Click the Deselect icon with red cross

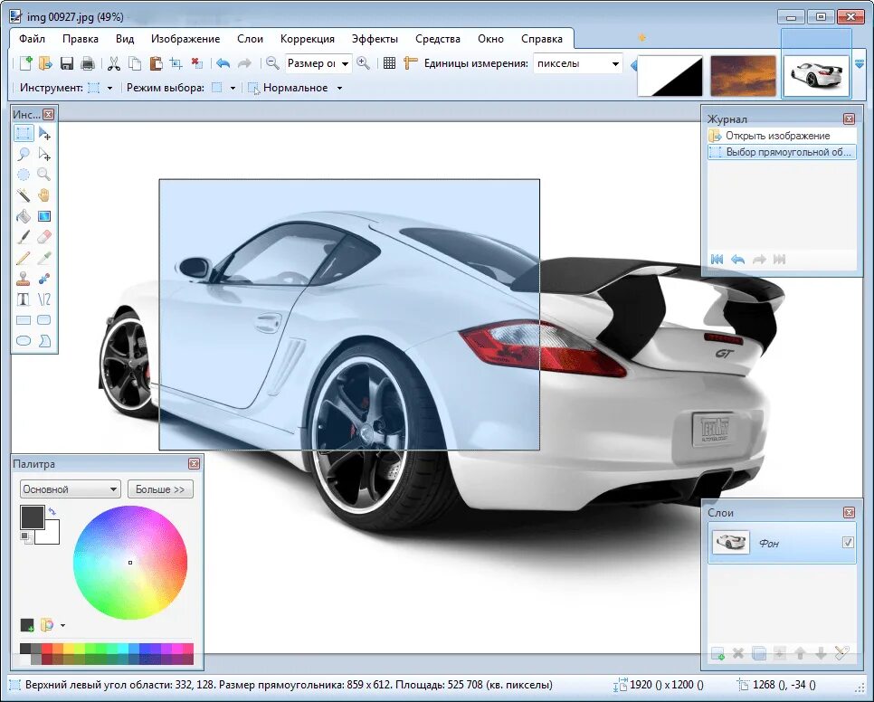196,63
